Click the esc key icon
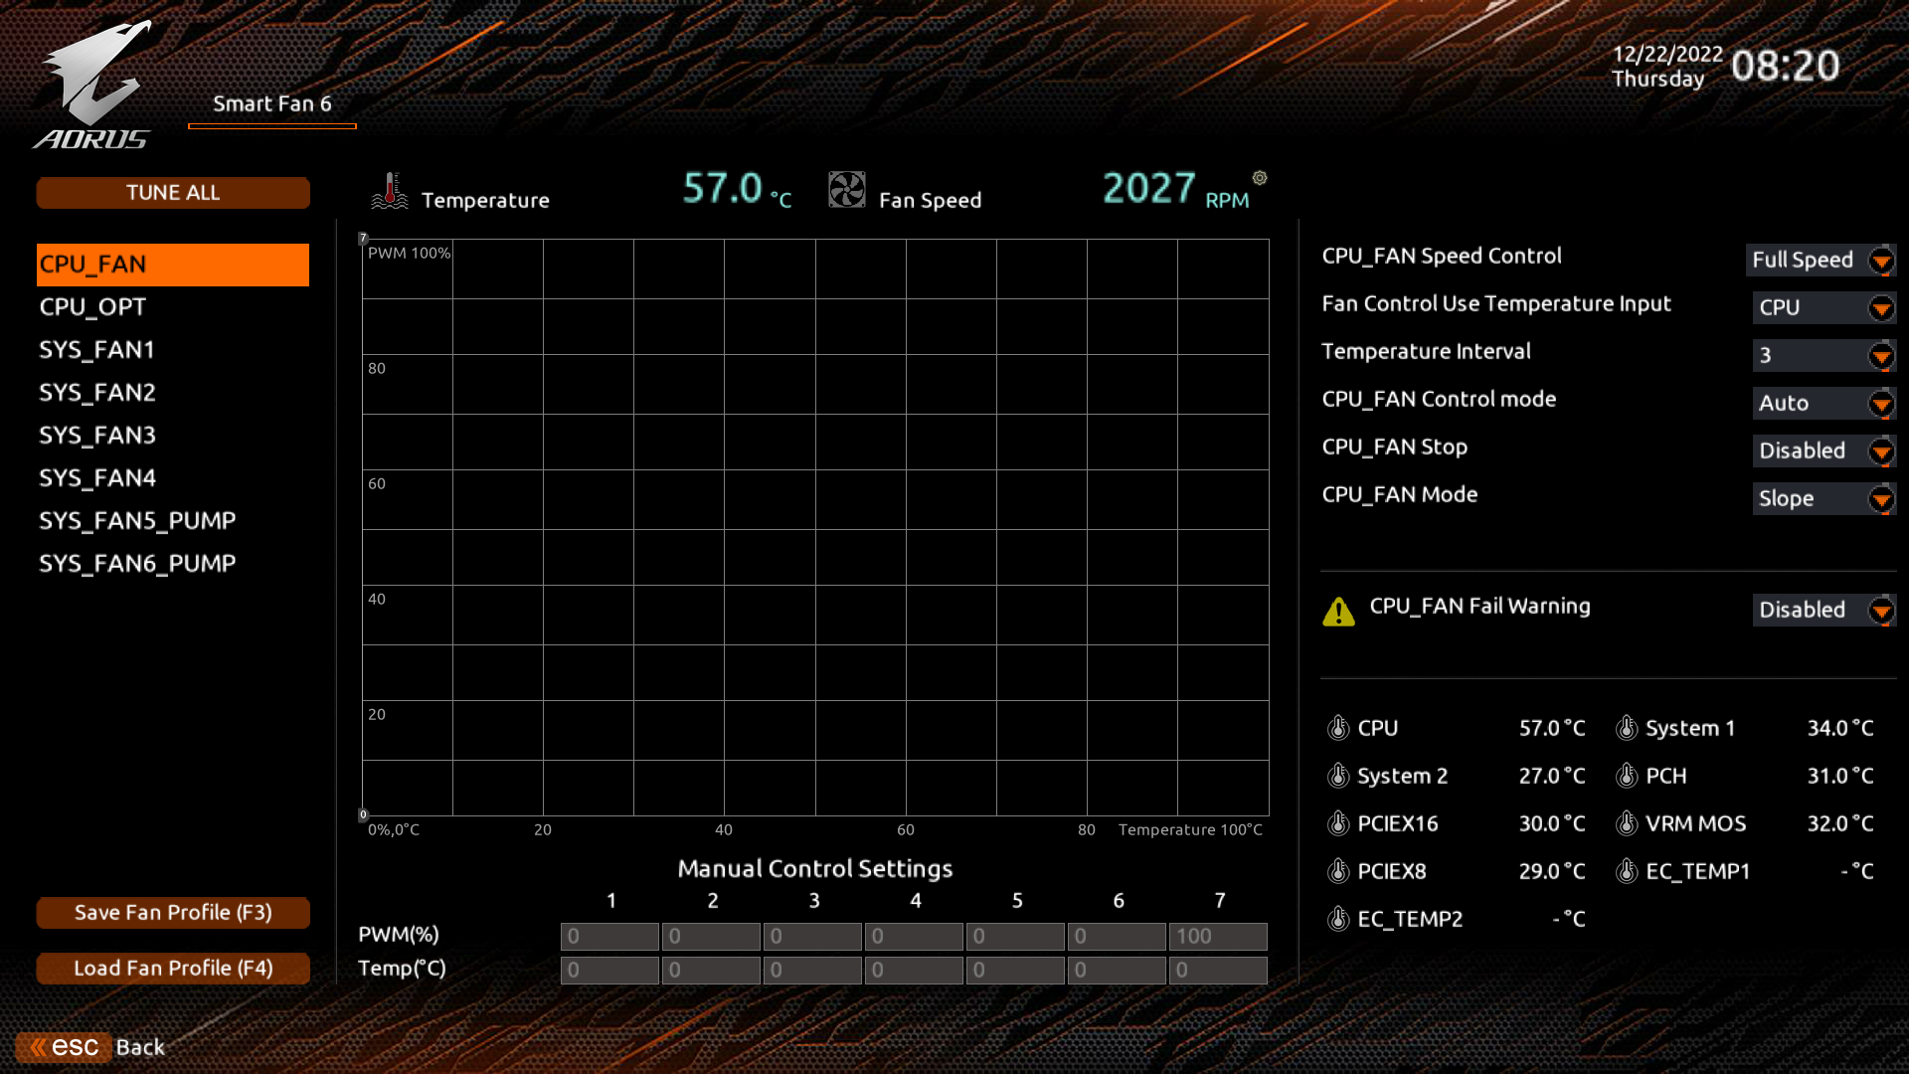This screenshot has width=1909, height=1074. pyautogui.click(x=64, y=1047)
